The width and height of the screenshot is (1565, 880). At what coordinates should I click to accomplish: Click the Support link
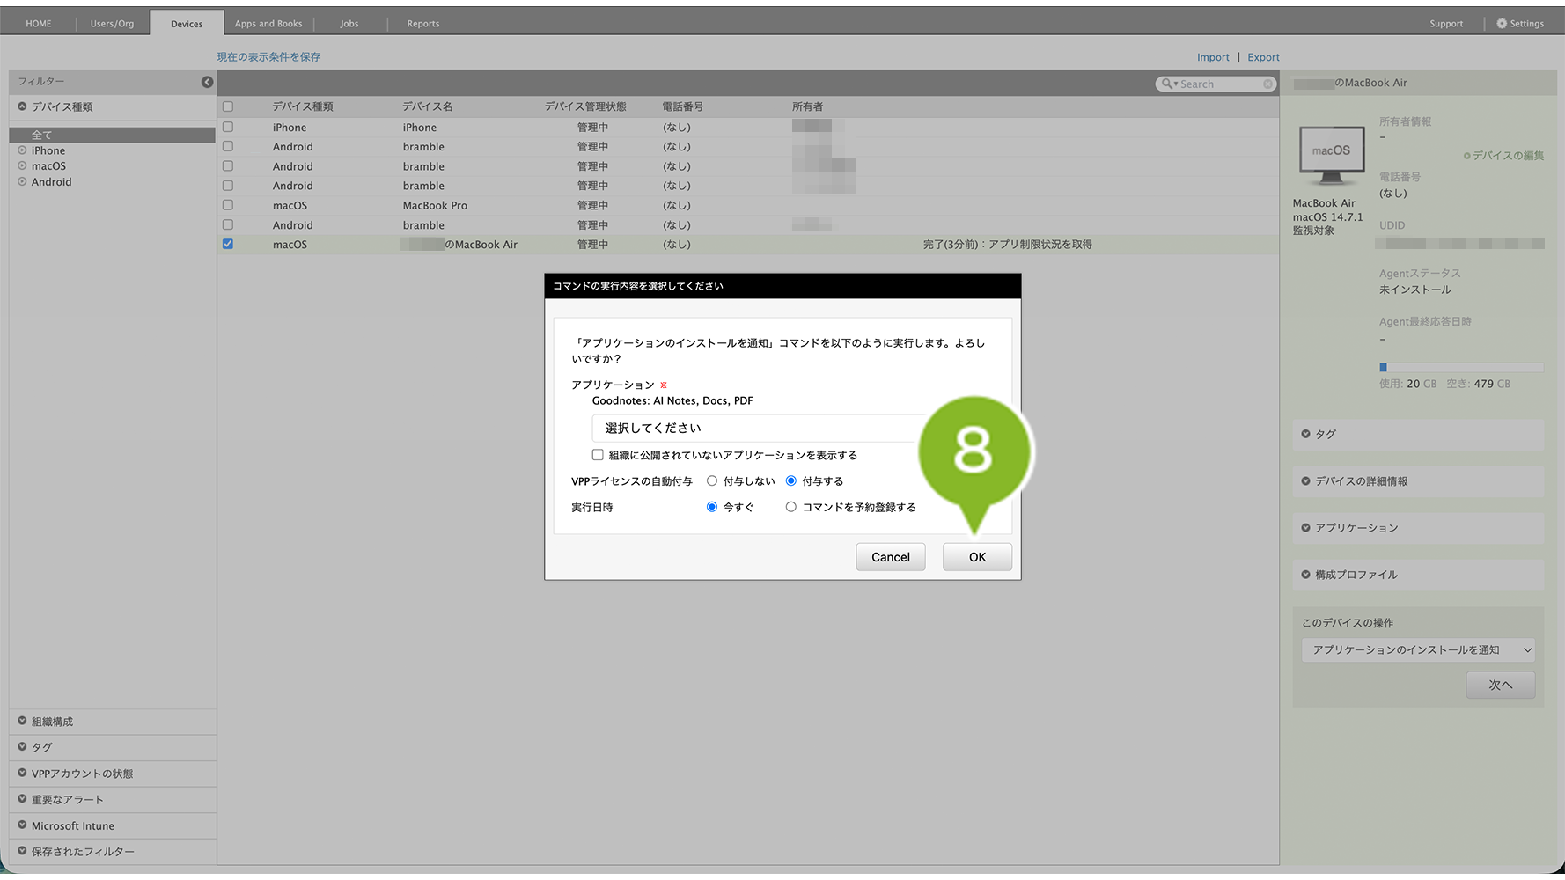[1446, 24]
